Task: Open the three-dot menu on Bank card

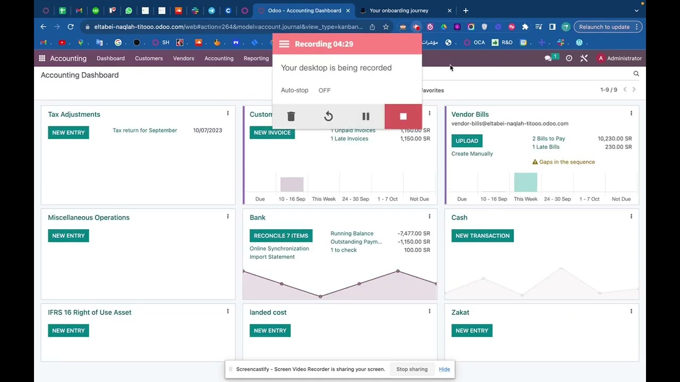Action: [x=429, y=216]
